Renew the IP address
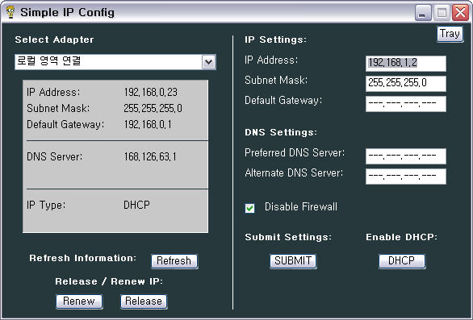The image size is (473, 320). [x=79, y=301]
